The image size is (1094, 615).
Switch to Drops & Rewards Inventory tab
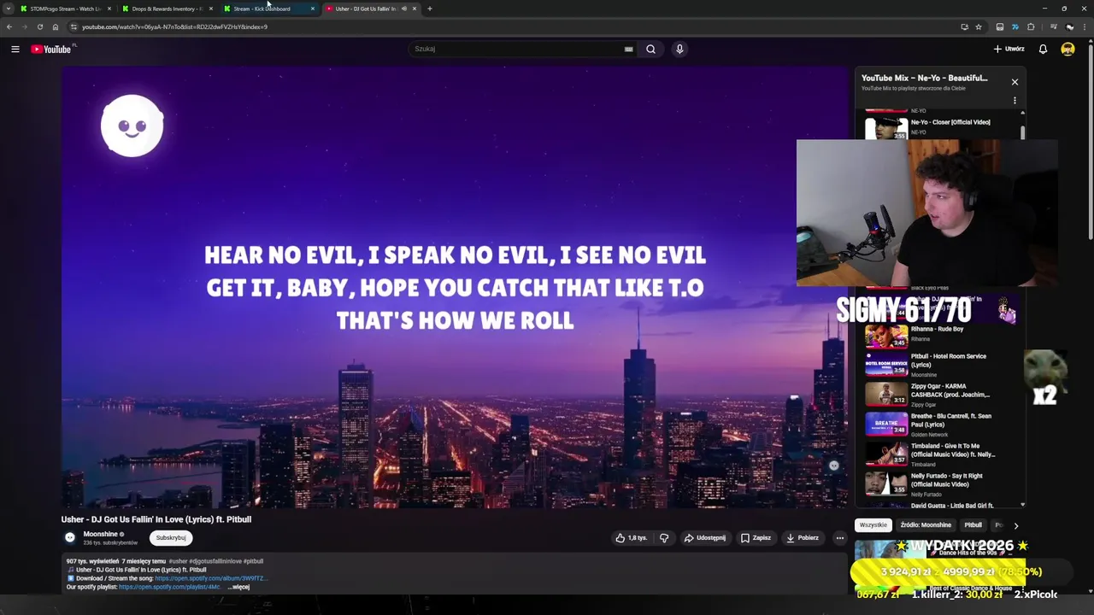[168, 9]
